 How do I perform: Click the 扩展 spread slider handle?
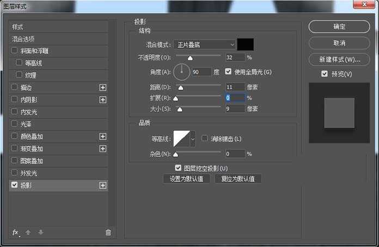[x=176, y=99]
